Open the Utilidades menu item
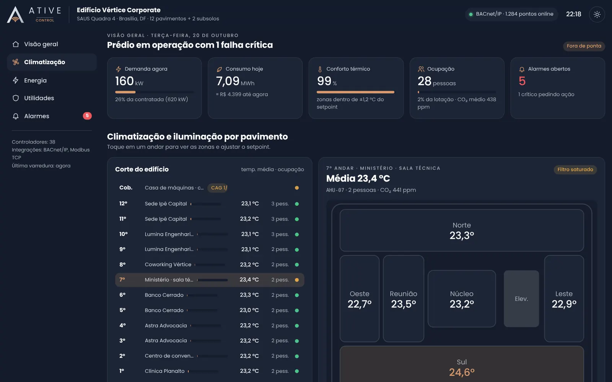 (52, 98)
